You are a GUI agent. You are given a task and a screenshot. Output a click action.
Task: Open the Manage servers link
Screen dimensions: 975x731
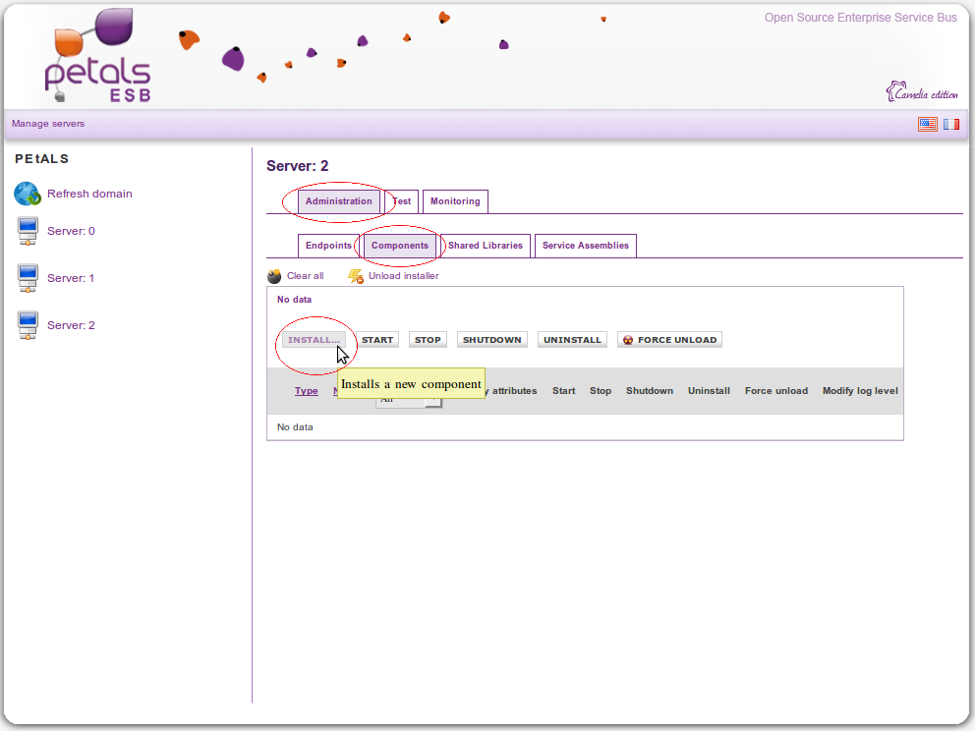[x=48, y=124]
